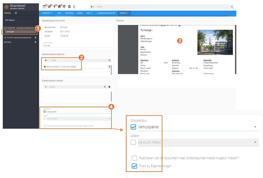263x178 pixels.
Task: Select ref: TK/0270 verkoopsovereenkomst
Action: coord(18,38)
